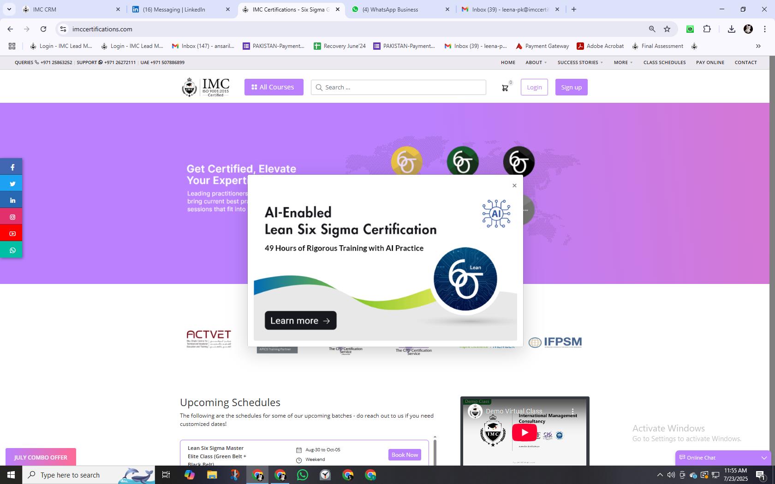
Task: Book the Lean Six Sigma Master class
Action: coord(405,455)
